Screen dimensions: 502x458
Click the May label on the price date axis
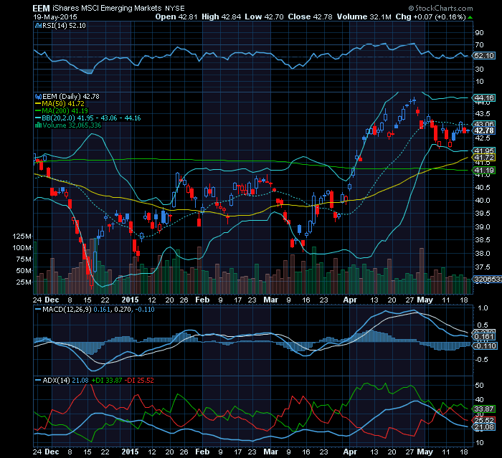pos(425,300)
